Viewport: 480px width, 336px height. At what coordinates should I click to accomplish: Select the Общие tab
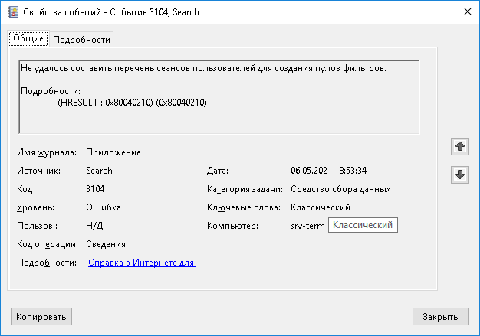coord(28,38)
